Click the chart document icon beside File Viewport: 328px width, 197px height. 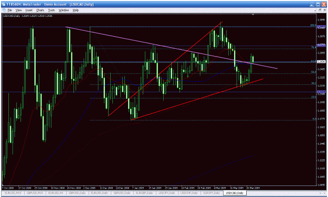4,10
